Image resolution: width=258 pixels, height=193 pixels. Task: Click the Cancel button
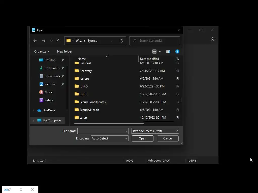[168, 138]
